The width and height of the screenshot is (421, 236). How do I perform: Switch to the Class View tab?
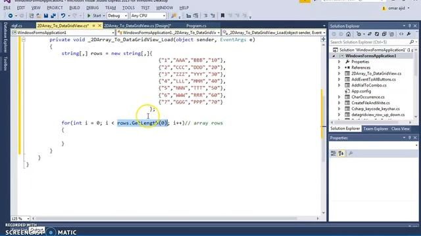400,128
